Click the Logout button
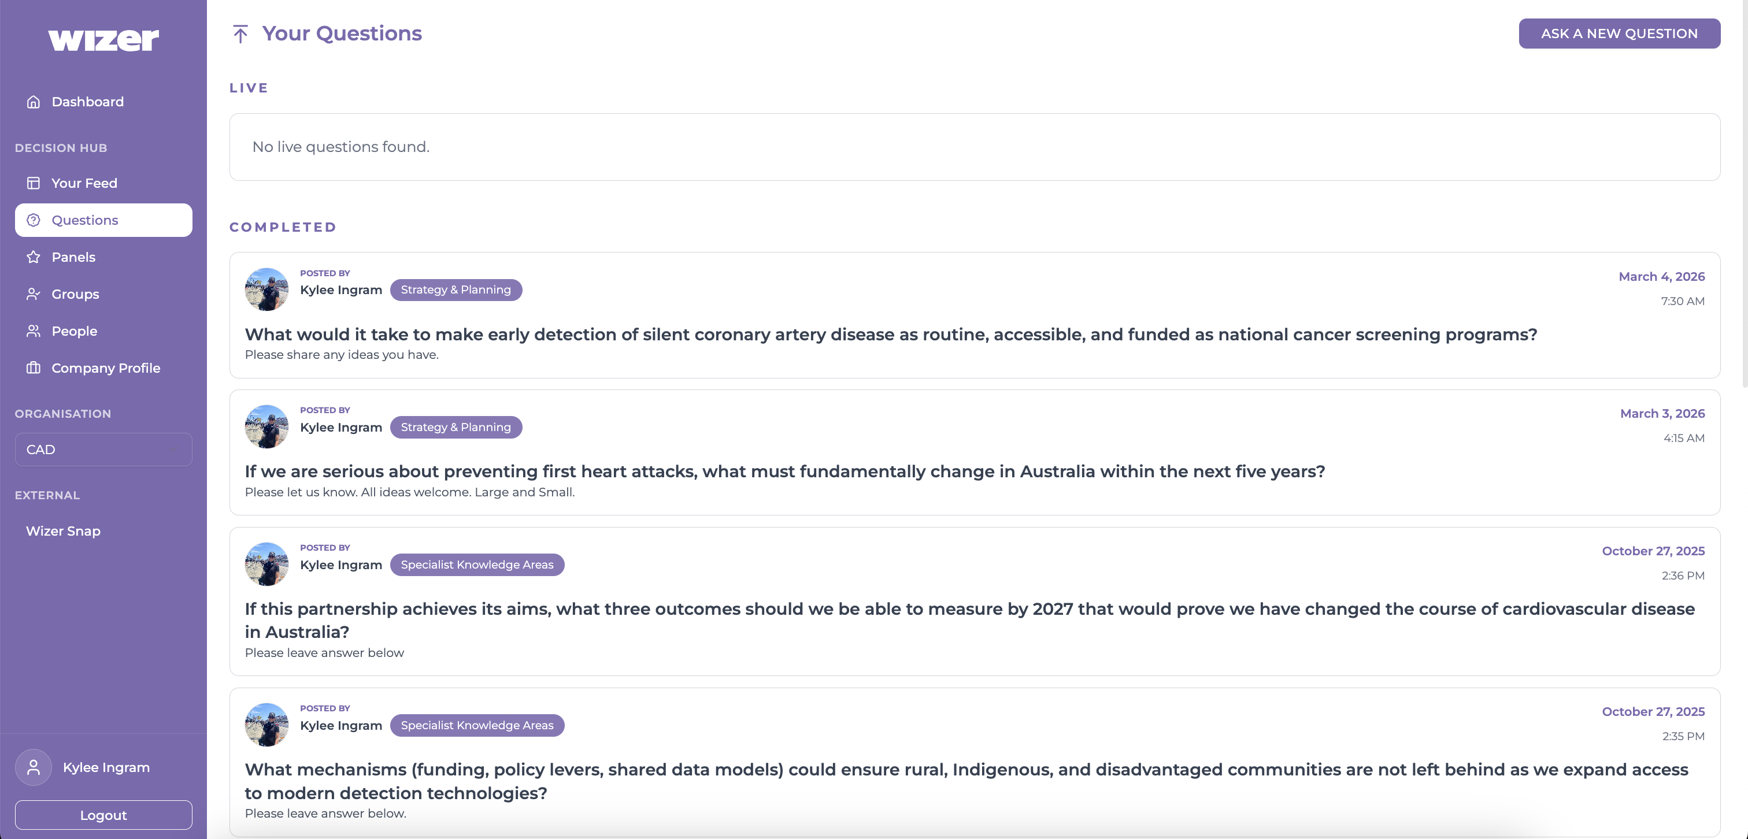The image size is (1748, 839). [x=103, y=815]
